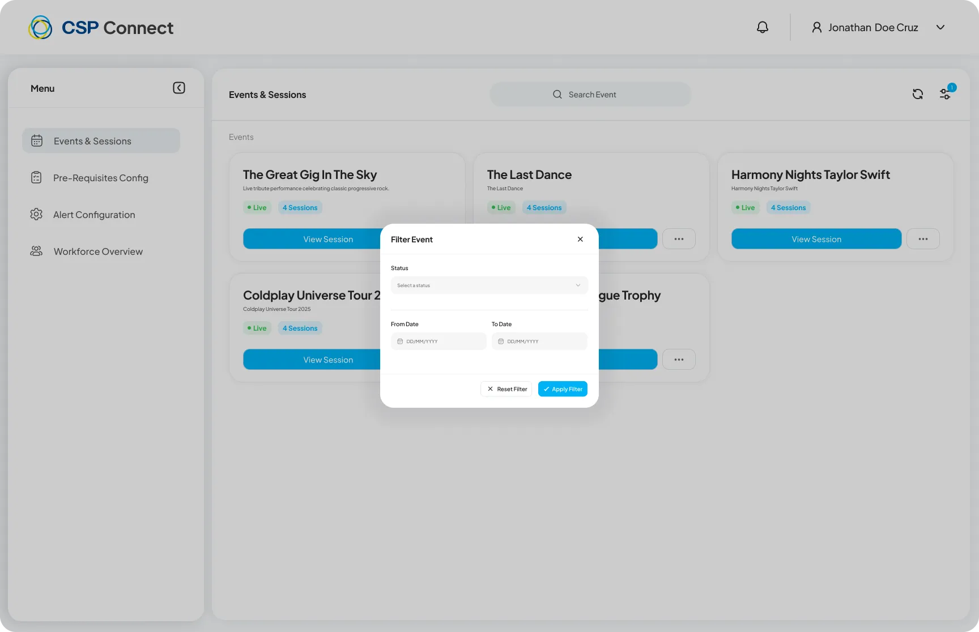The height and width of the screenshot is (632, 979).
Task: Open the notifications bell
Action: (x=763, y=27)
